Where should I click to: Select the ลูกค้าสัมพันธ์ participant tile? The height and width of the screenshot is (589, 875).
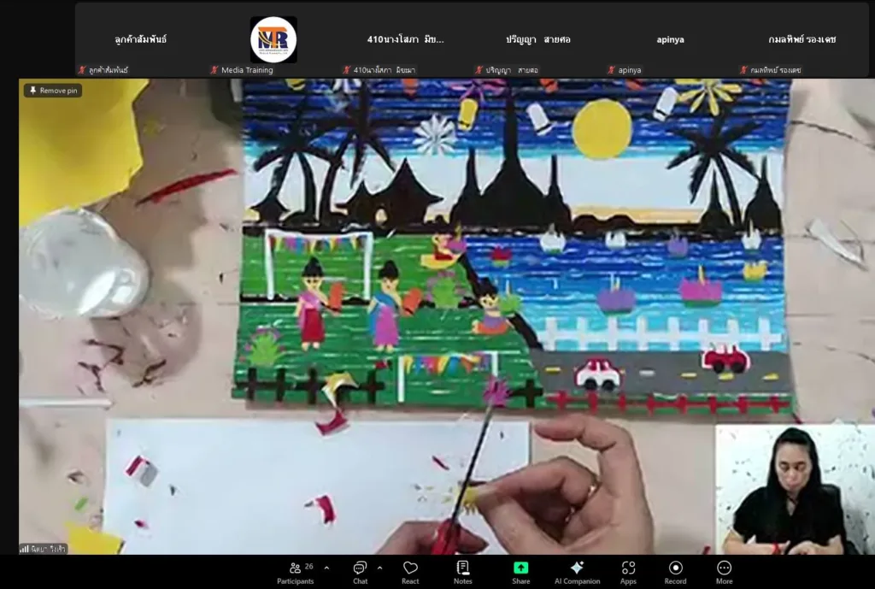(x=141, y=39)
